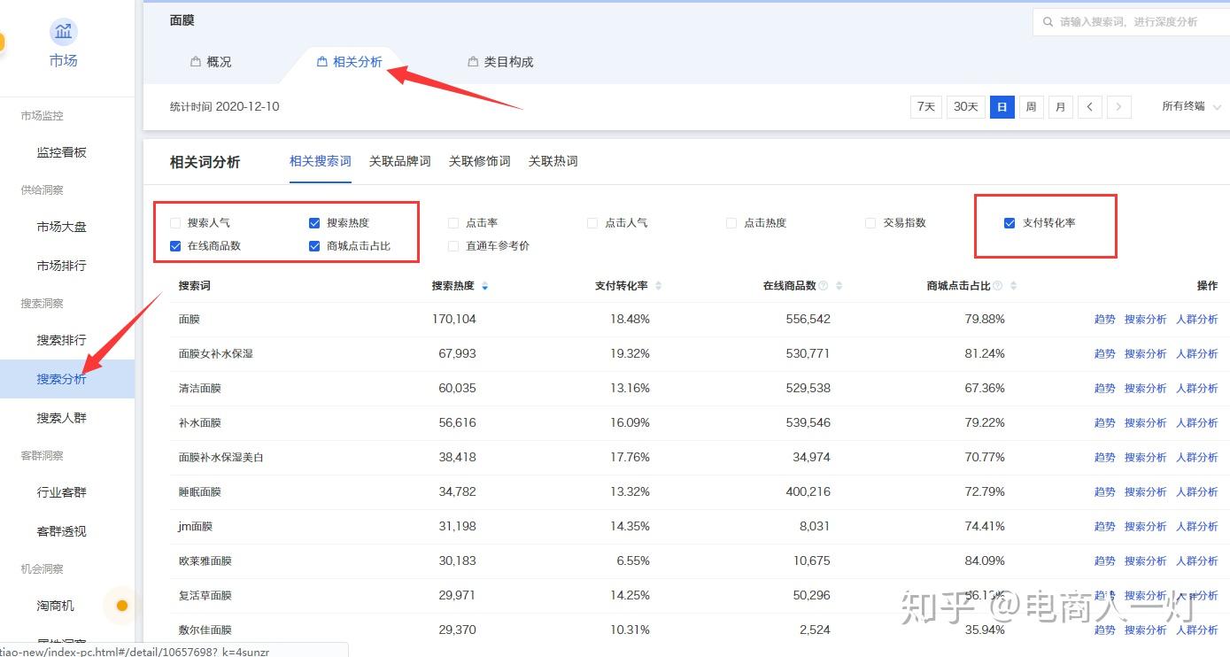Choose the 周 weekly time range
1230x657 pixels.
[1031, 107]
